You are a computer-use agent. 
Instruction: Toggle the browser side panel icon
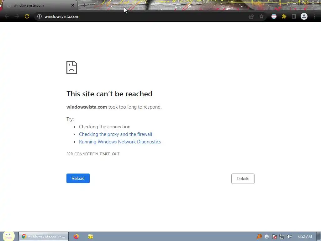[x=294, y=16]
